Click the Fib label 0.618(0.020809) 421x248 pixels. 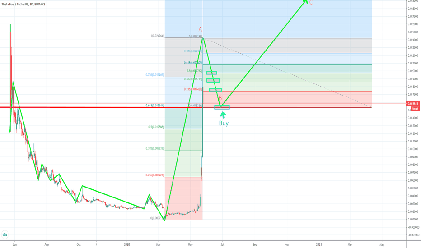(193, 63)
